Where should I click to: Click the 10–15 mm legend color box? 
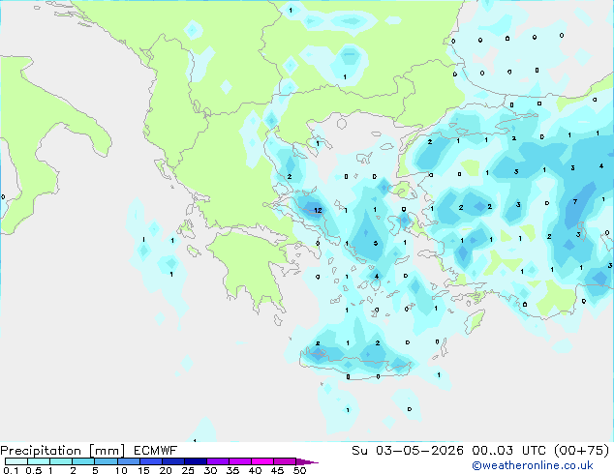click(x=128, y=461)
